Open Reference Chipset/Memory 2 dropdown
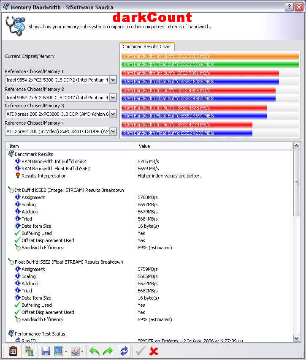Viewport: 306px width, 360px height. pos(113,98)
